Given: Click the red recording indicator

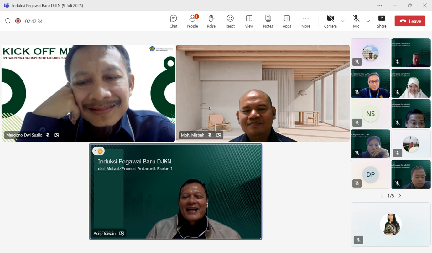Looking at the screenshot, I should tap(18, 21).
